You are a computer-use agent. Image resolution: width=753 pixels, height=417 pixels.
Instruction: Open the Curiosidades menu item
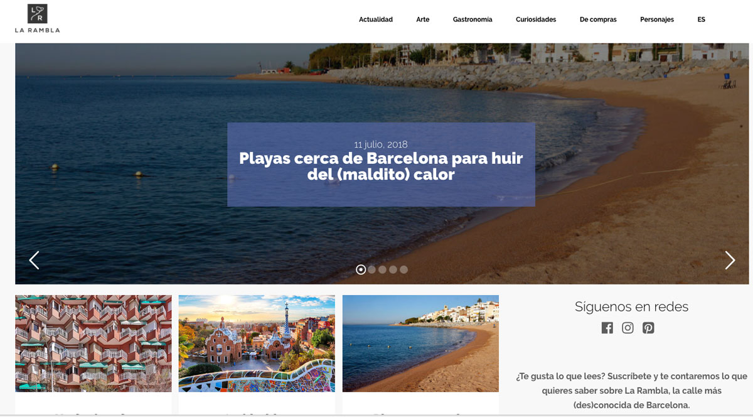[x=536, y=19]
